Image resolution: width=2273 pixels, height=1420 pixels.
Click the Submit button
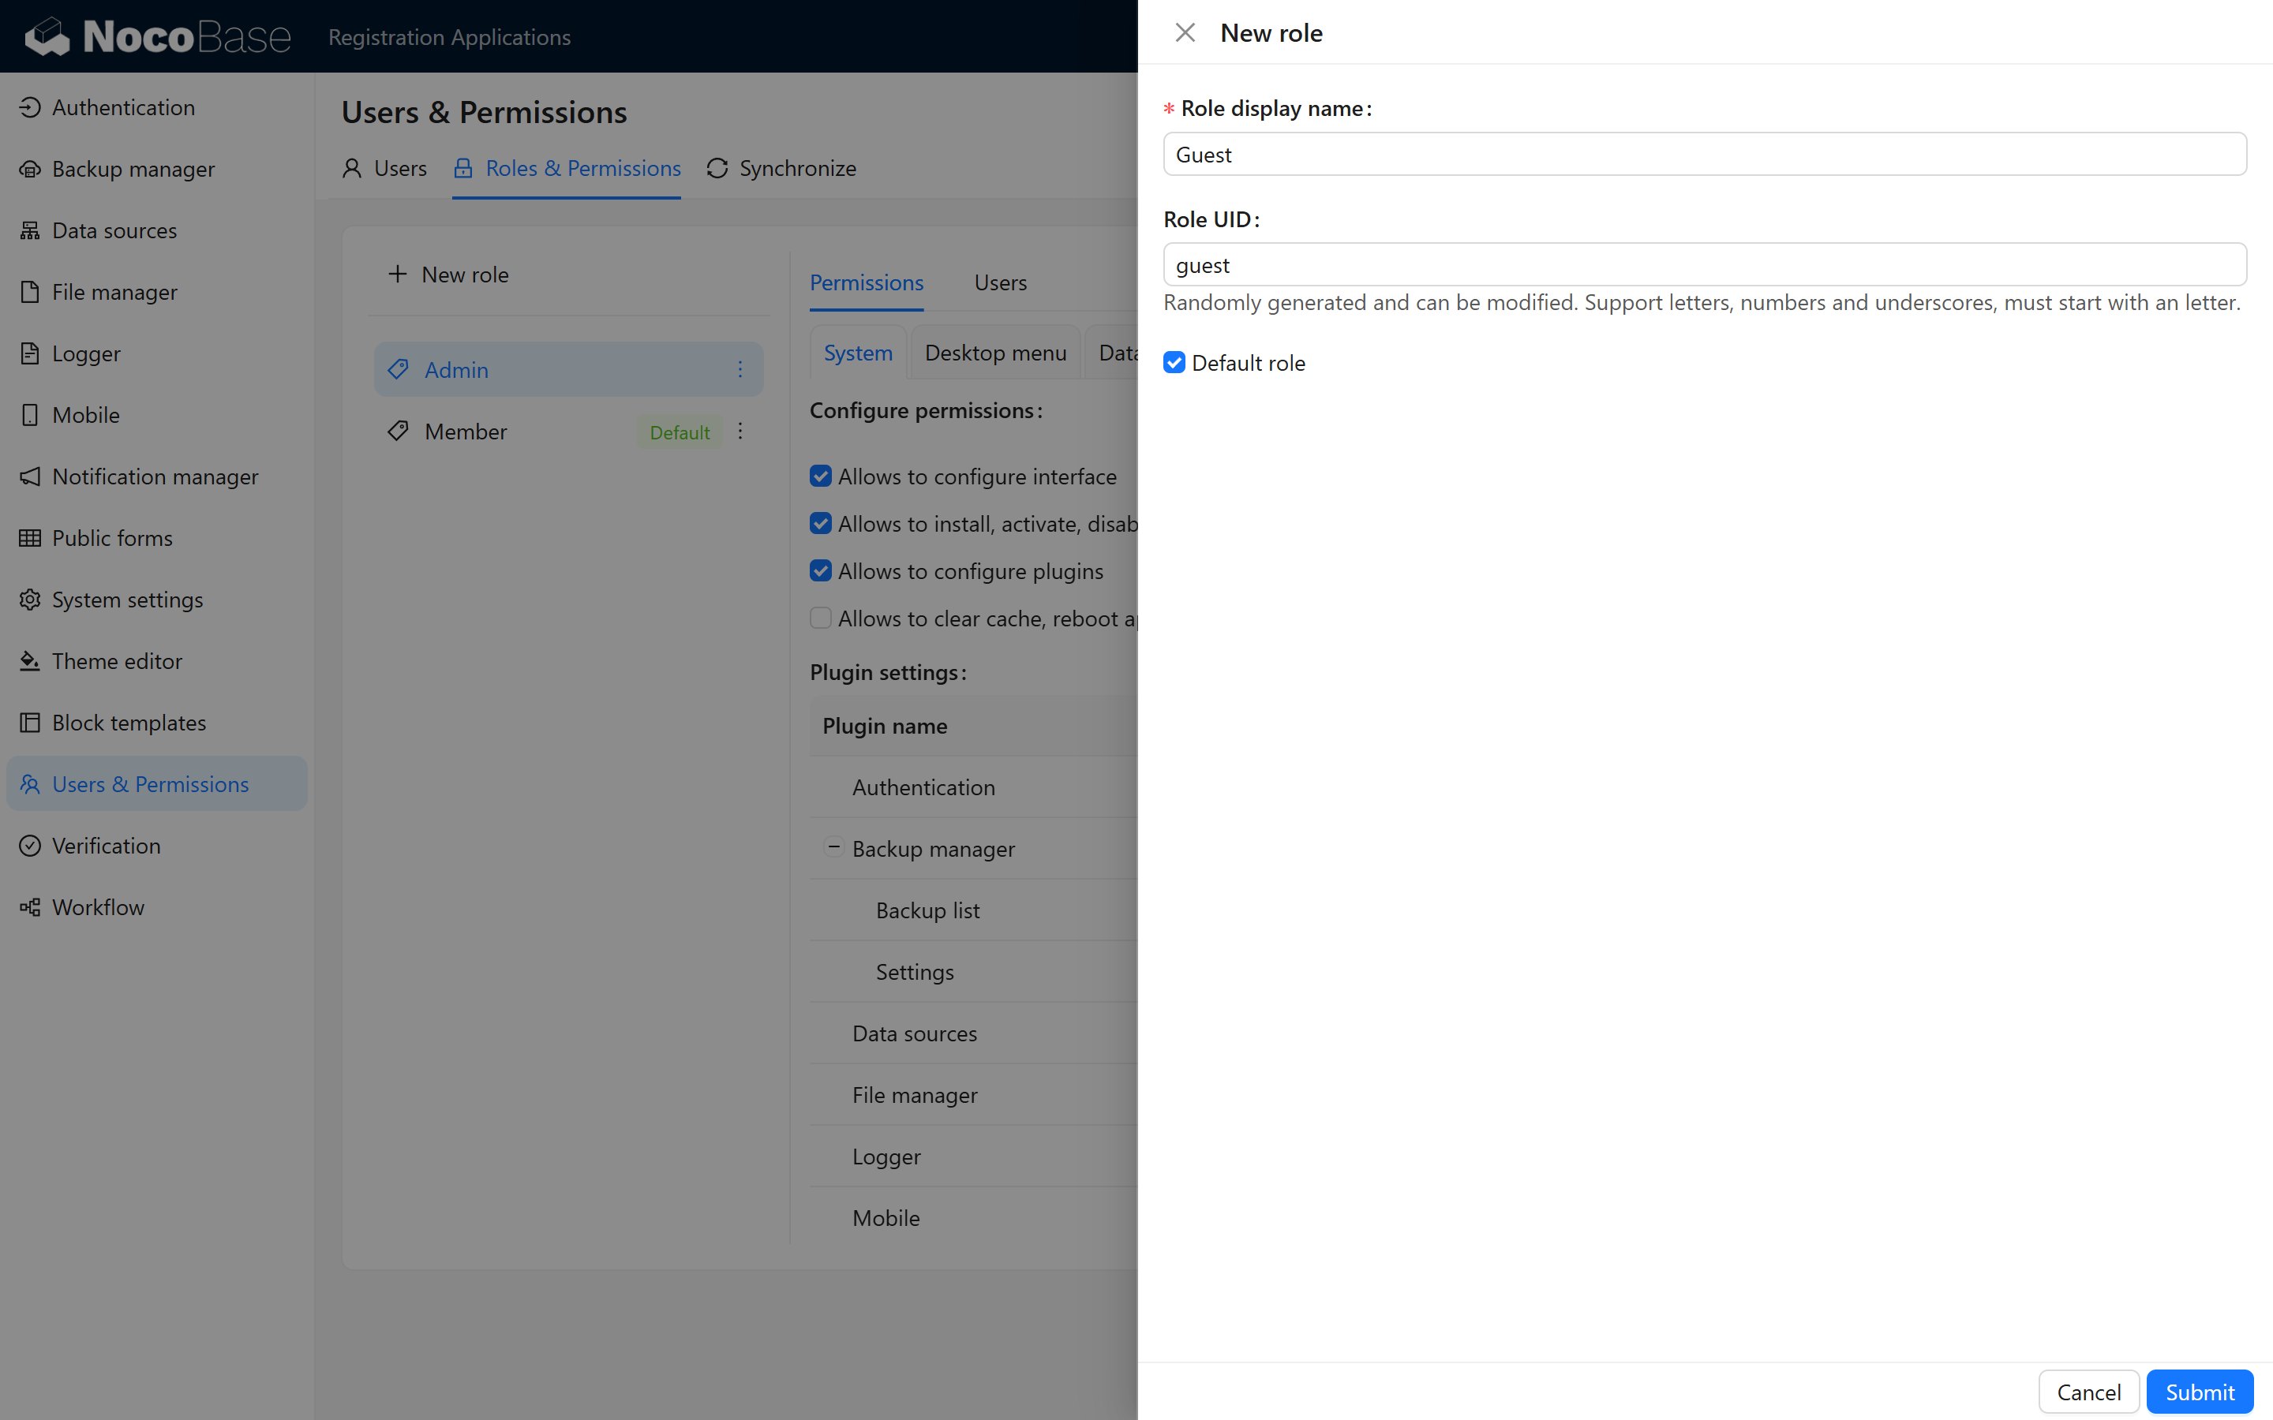[x=2199, y=1391]
